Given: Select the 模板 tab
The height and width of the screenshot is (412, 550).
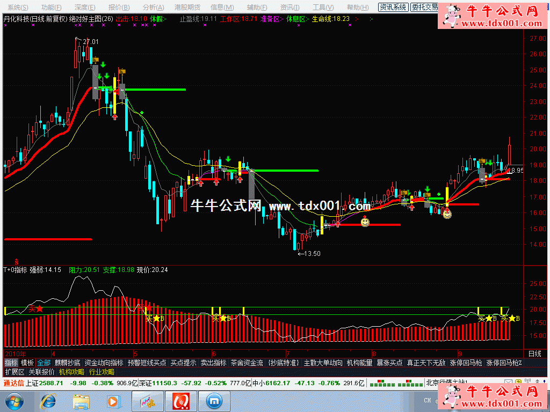Looking at the screenshot, I should pyautogui.click(x=27, y=363).
